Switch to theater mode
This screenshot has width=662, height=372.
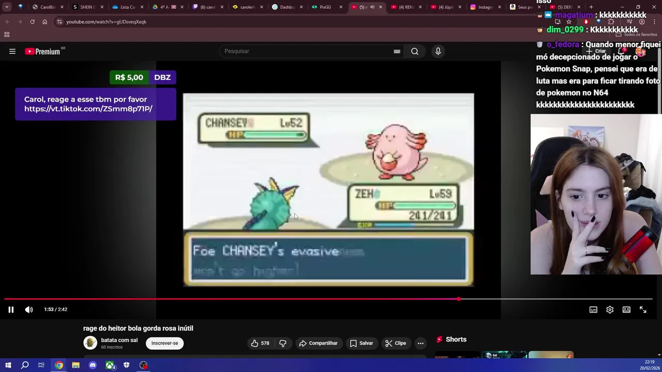click(626, 309)
